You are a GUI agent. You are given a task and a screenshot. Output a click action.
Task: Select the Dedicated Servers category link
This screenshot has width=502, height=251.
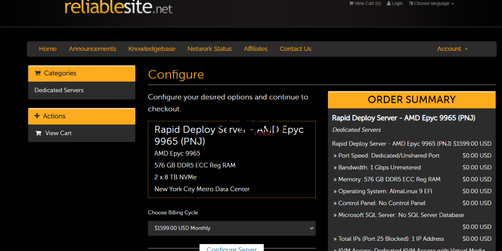click(59, 90)
